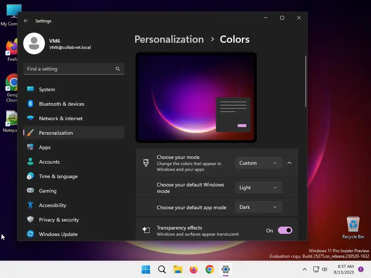371x278 pixels.
Task: Click the Wi-Fi icon for Network & internet
Action: [30, 118]
